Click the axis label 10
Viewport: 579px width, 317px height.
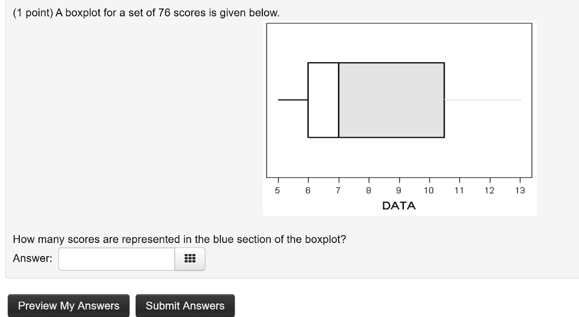coord(429,190)
